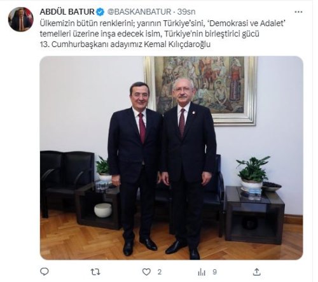Click the framed painting in the attached photo

(201, 90)
